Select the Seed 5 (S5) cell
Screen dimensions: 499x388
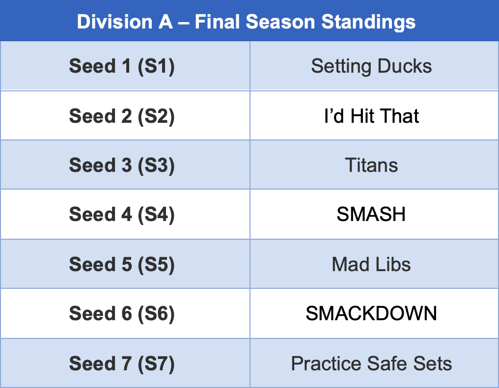[122, 264]
